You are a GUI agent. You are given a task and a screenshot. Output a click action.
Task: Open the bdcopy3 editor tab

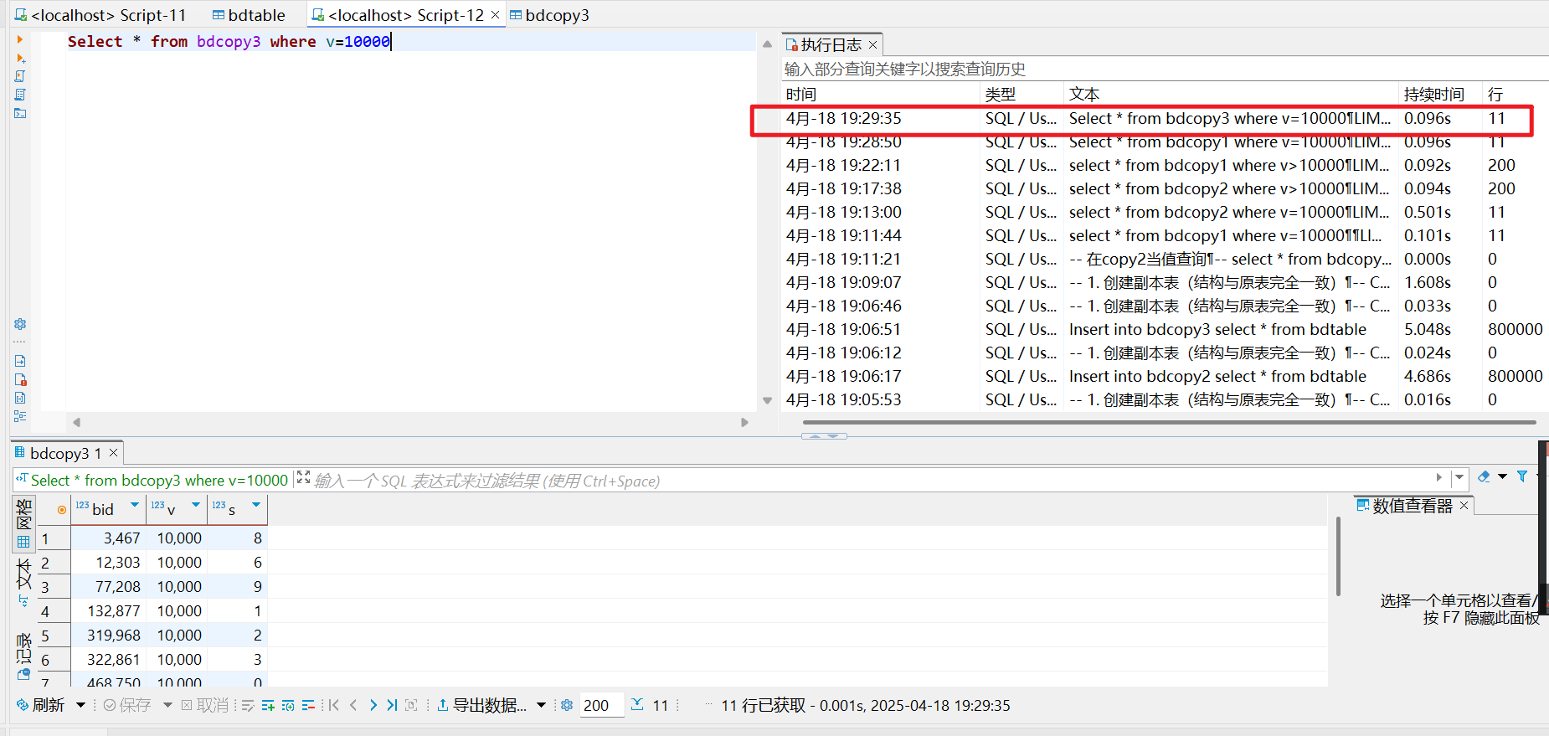coord(549,15)
